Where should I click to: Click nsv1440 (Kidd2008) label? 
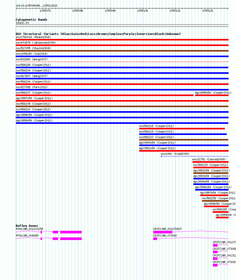point(175,154)
